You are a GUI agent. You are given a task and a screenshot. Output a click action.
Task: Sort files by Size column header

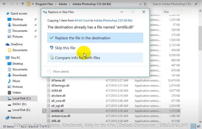pyautogui.click(x=166, y=12)
